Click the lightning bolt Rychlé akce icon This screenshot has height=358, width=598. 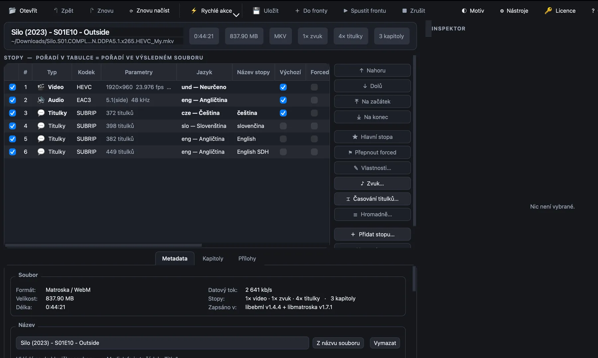point(194,11)
